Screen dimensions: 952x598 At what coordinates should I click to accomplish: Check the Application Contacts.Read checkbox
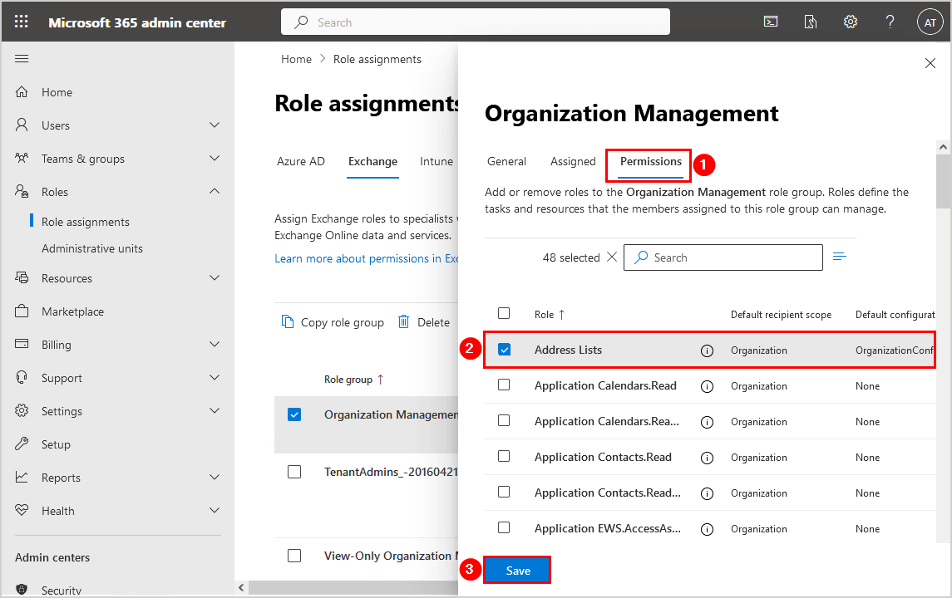[x=504, y=457]
